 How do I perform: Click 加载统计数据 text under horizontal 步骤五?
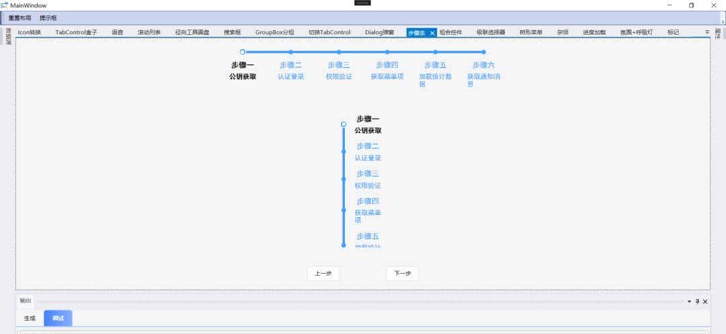(435, 80)
